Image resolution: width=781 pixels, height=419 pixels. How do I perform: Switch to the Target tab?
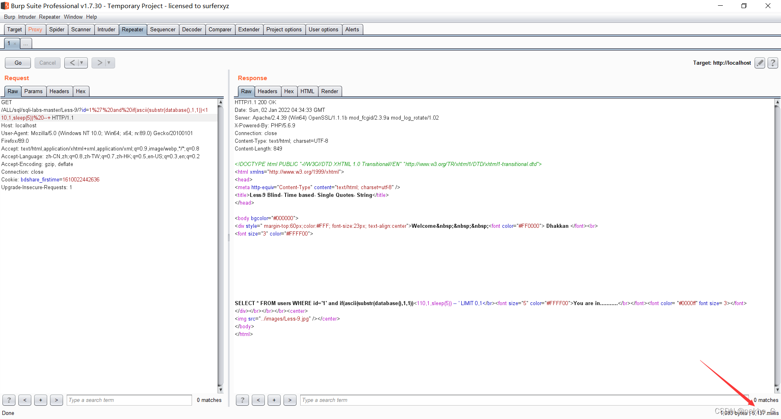click(x=15, y=29)
